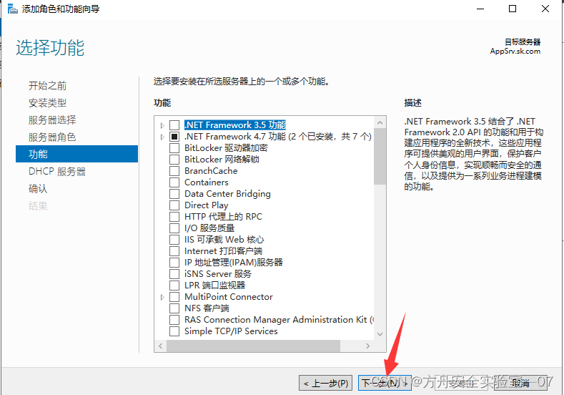Click the wizard icon in title bar
The height and width of the screenshot is (395, 564).
coord(12,9)
